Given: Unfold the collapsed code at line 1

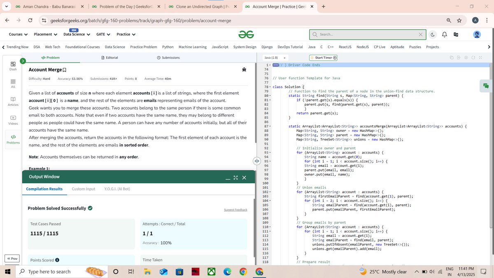Looking at the screenshot, I should [x=270, y=65].
